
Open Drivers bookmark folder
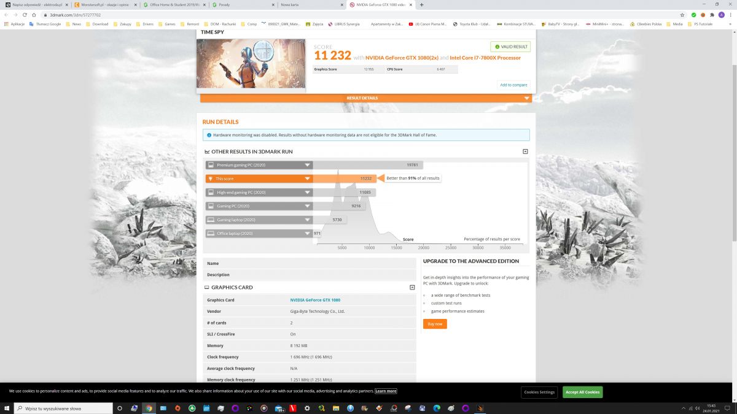(x=144, y=24)
